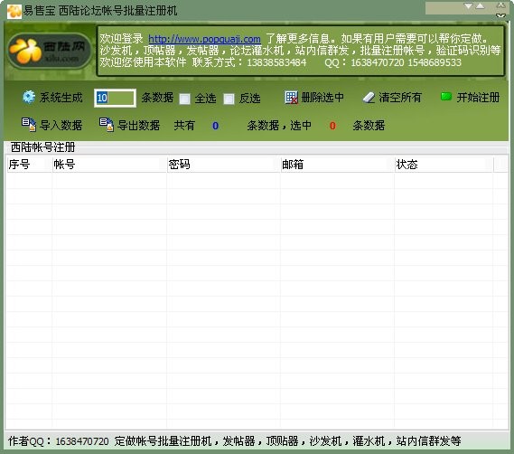Toggle the 反选 invert-selection checkbox

(x=229, y=99)
